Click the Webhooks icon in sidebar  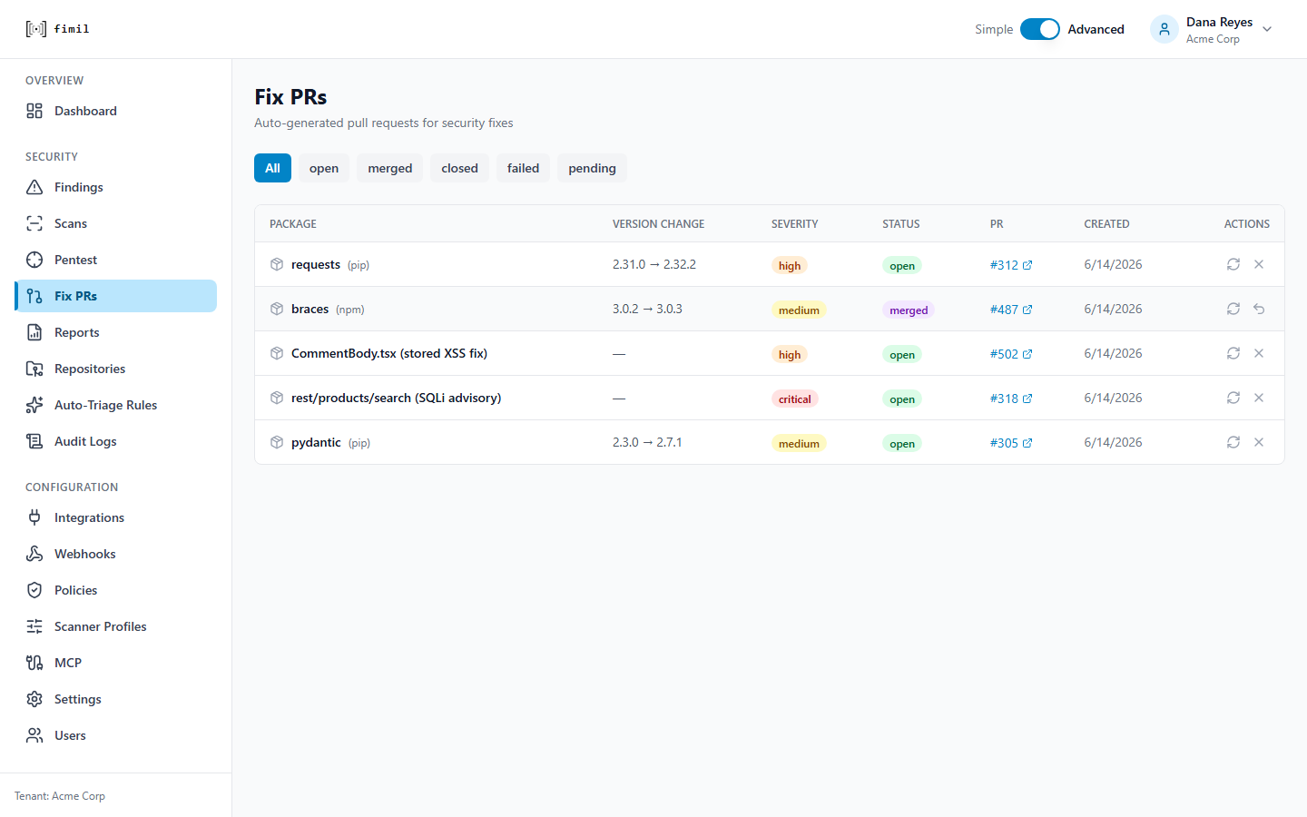coord(34,554)
